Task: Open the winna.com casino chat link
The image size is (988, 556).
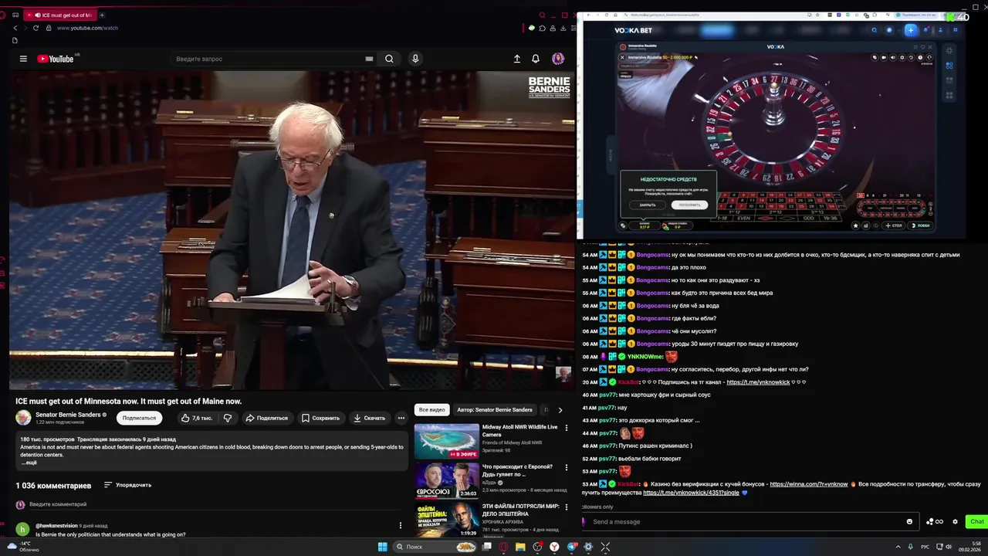Action: (808, 484)
